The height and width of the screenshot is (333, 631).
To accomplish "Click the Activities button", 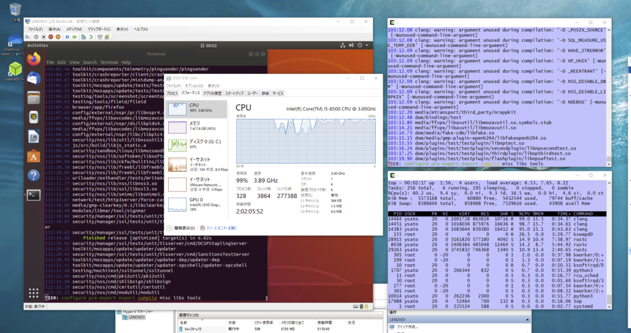I will pyautogui.click(x=38, y=46).
